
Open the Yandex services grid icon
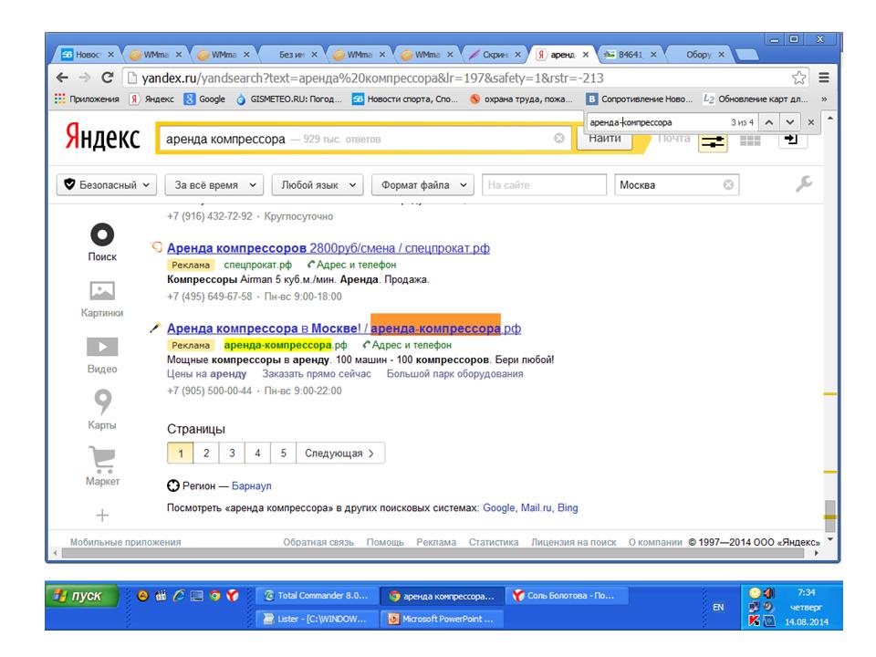coord(750,140)
